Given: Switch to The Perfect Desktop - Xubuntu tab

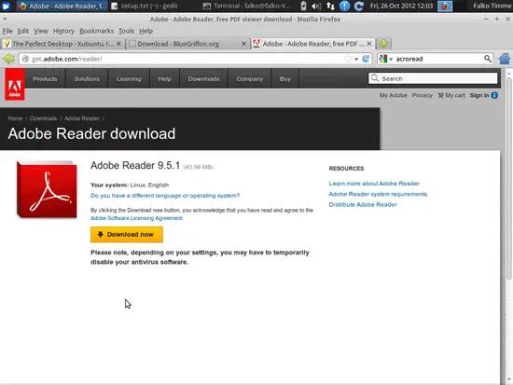Looking at the screenshot, I should pyautogui.click(x=62, y=44).
